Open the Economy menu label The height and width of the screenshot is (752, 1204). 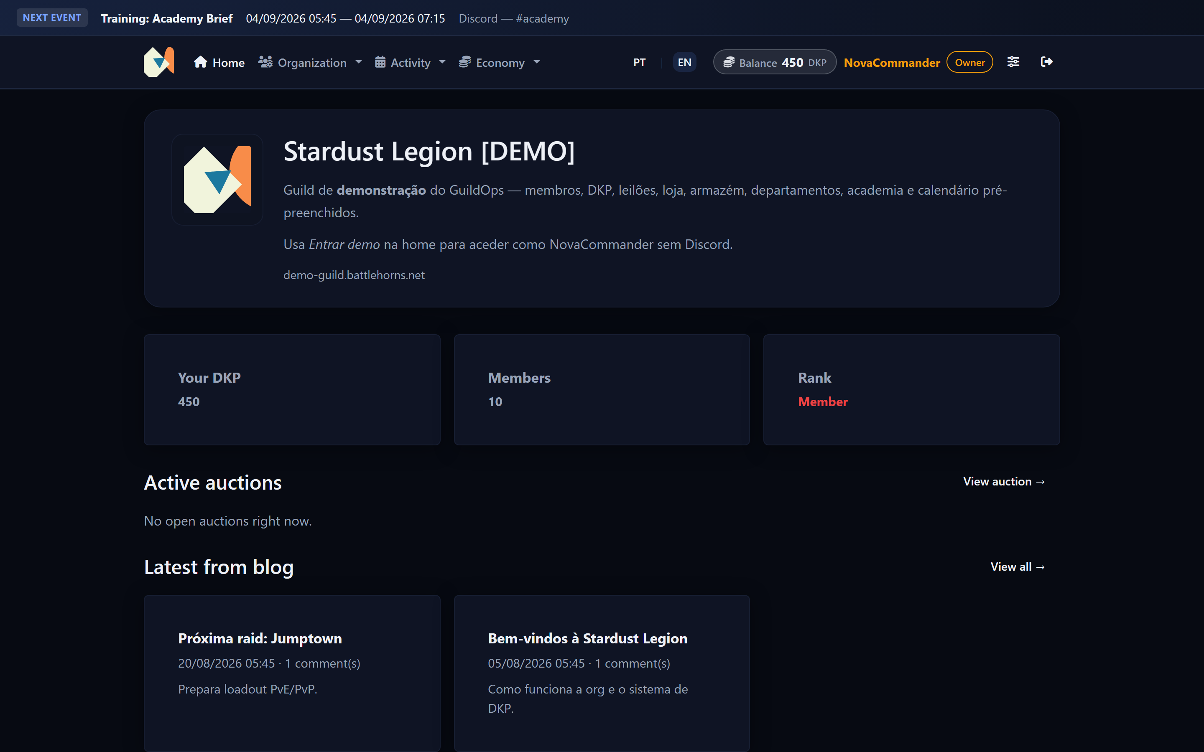[500, 63]
